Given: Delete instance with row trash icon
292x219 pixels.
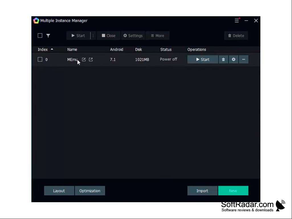Looking at the screenshot, I should (223, 60).
